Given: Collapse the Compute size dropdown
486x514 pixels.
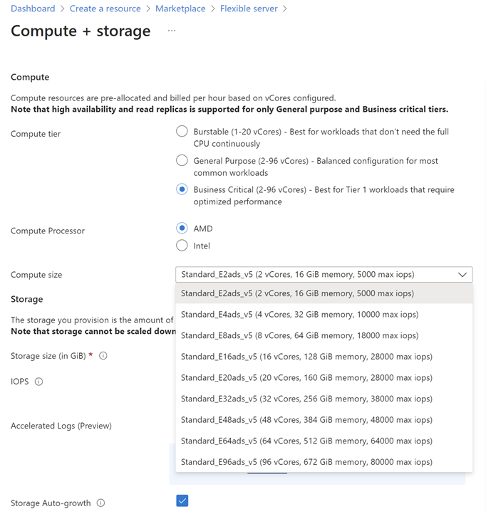Looking at the screenshot, I should click(x=462, y=275).
